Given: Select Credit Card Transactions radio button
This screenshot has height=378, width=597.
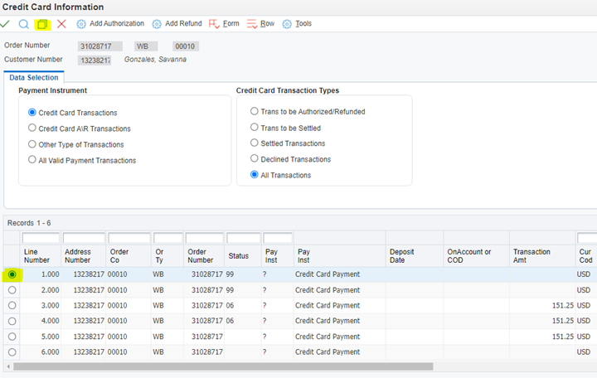Looking at the screenshot, I should [x=32, y=112].
